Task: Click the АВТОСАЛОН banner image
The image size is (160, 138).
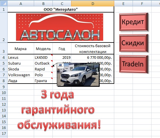Action: 59,27
